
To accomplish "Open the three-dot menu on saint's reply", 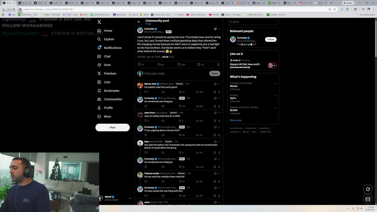I will [219, 202].
